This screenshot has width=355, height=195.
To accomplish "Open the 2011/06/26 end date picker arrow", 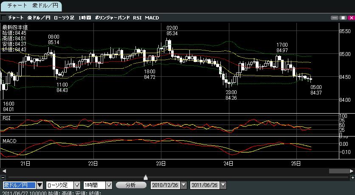I will (x=223, y=185).
